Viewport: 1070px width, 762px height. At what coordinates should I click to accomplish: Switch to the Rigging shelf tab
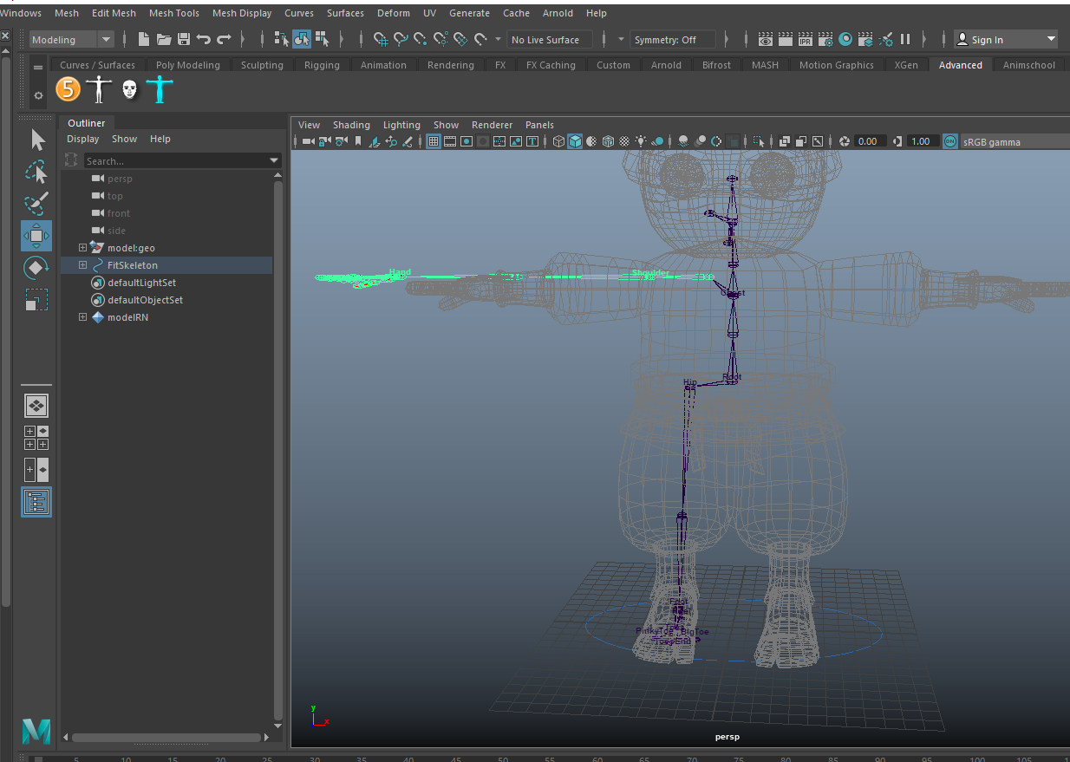(x=322, y=65)
